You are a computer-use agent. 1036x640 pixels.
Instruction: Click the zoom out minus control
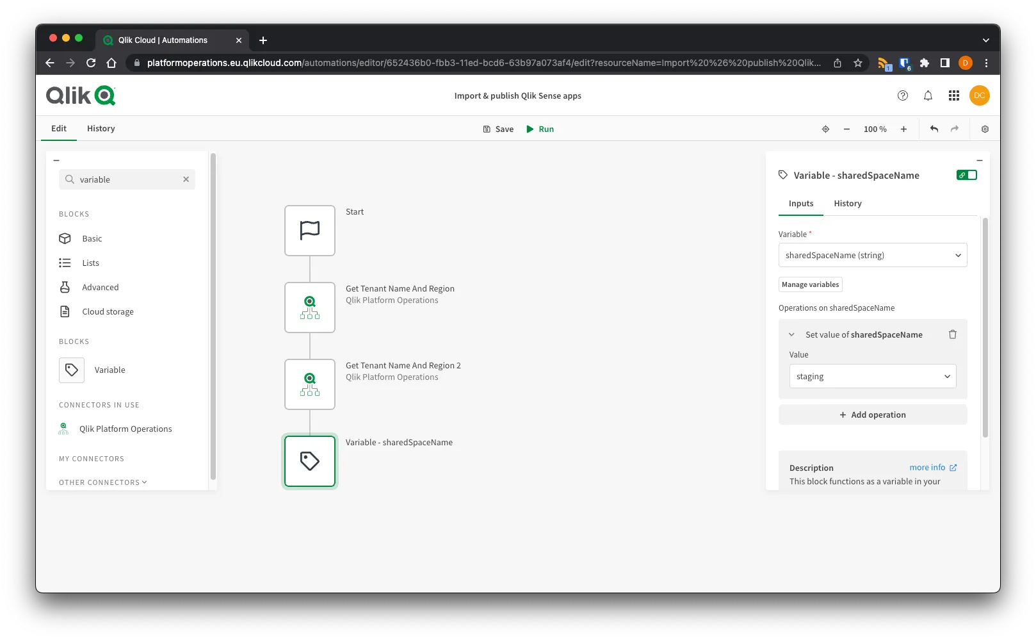point(846,129)
